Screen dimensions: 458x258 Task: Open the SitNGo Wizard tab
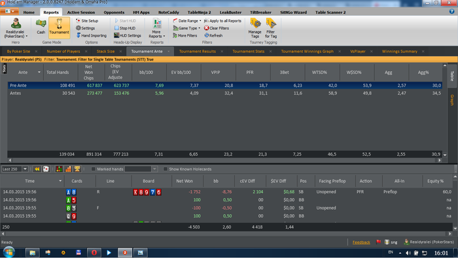pyautogui.click(x=293, y=12)
